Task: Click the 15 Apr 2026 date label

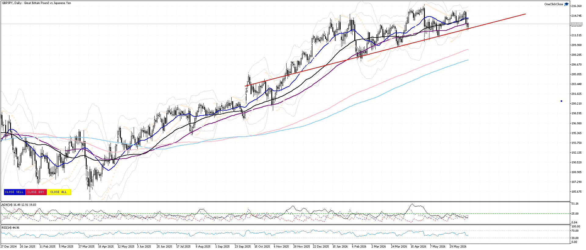Action: [418, 247]
